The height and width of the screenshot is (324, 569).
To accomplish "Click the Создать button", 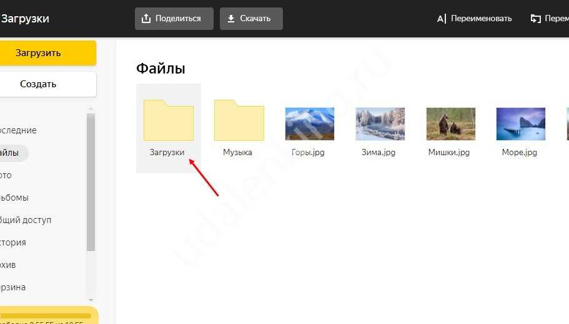I will [x=39, y=84].
